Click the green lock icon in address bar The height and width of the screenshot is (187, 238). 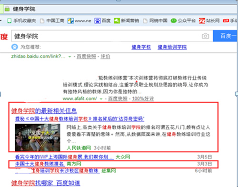[7, 9]
